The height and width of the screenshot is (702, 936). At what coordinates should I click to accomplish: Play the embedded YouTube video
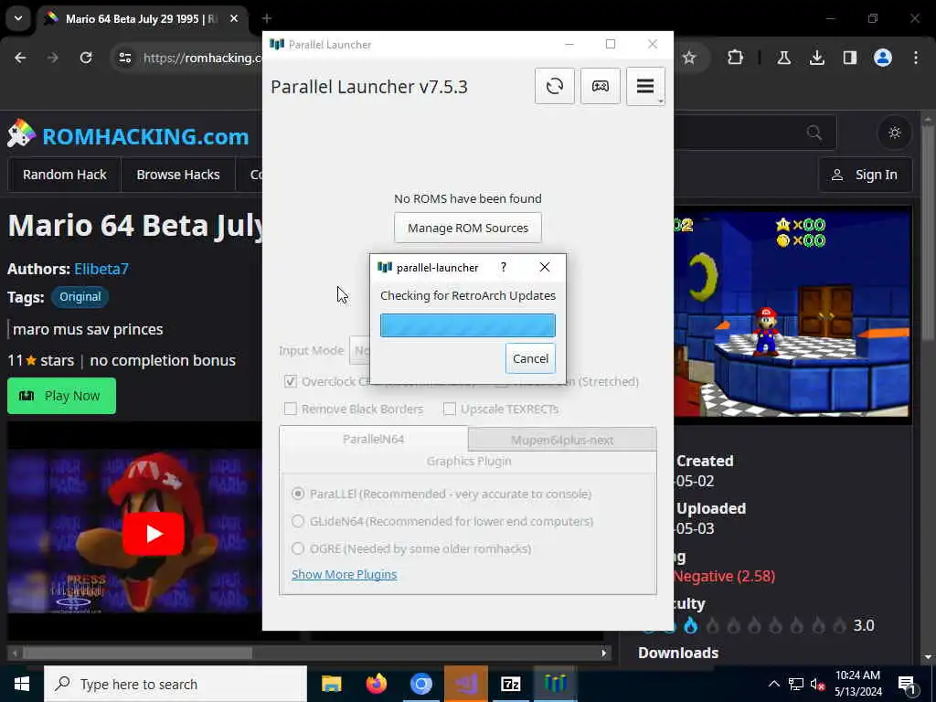click(153, 533)
